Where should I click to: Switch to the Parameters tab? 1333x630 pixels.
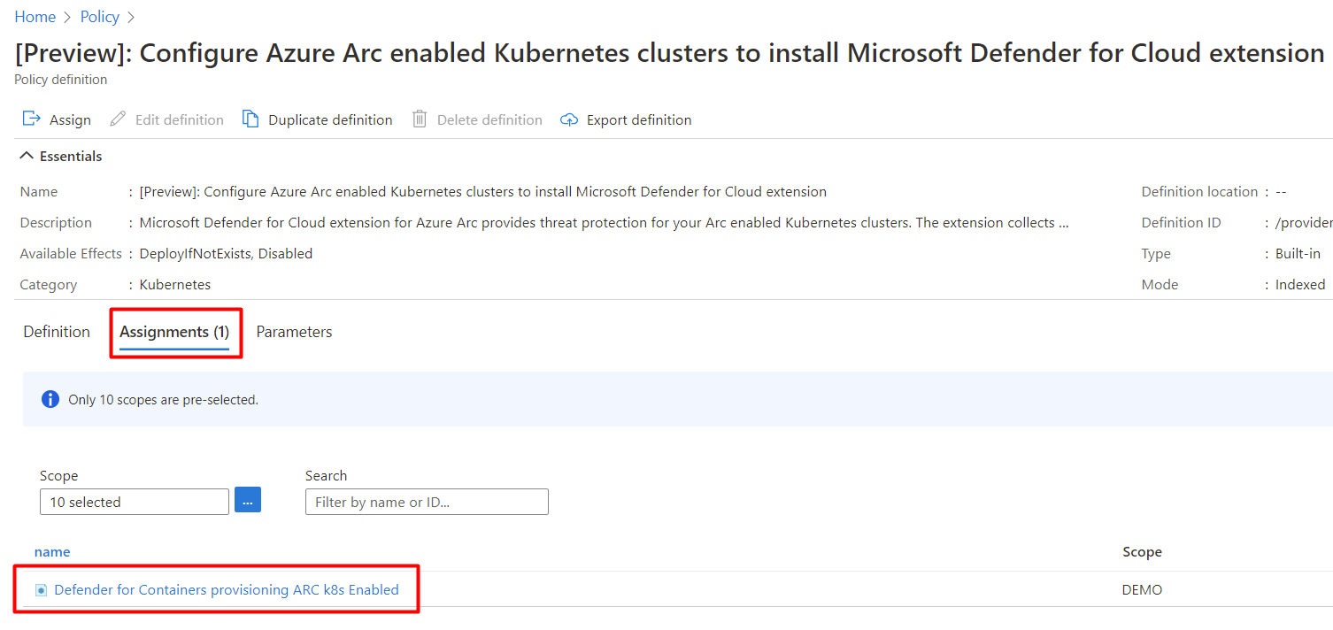coord(294,332)
